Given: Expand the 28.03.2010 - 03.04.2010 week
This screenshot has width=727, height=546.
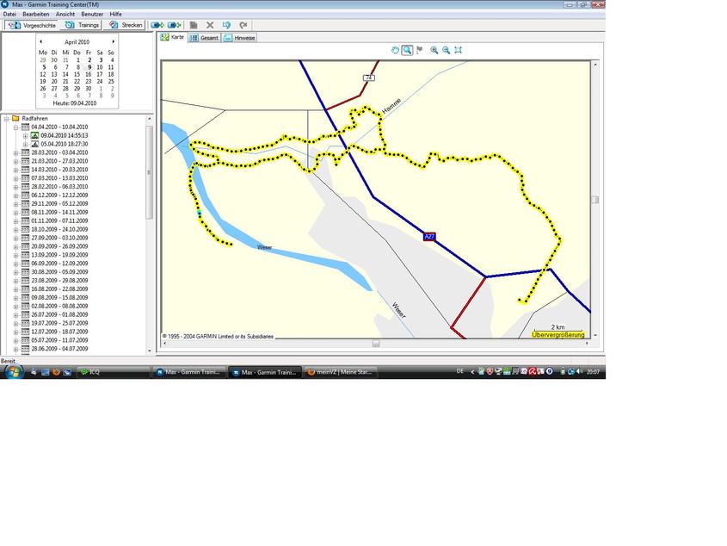Looking at the screenshot, I should (15, 152).
